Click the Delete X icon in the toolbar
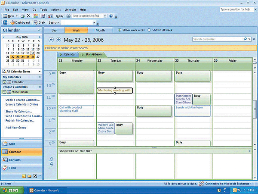The width and height of the screenshot is (258, 194). tap(28, 16)
